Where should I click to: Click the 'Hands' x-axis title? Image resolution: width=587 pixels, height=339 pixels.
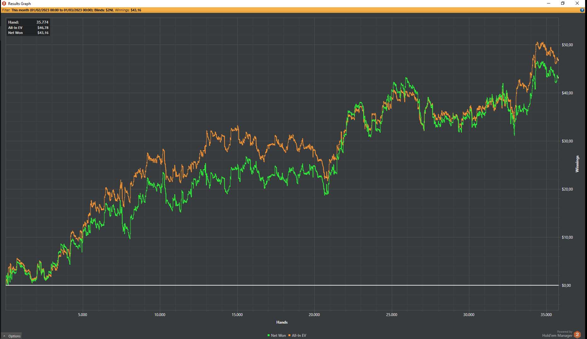click(x=282, y=322)
